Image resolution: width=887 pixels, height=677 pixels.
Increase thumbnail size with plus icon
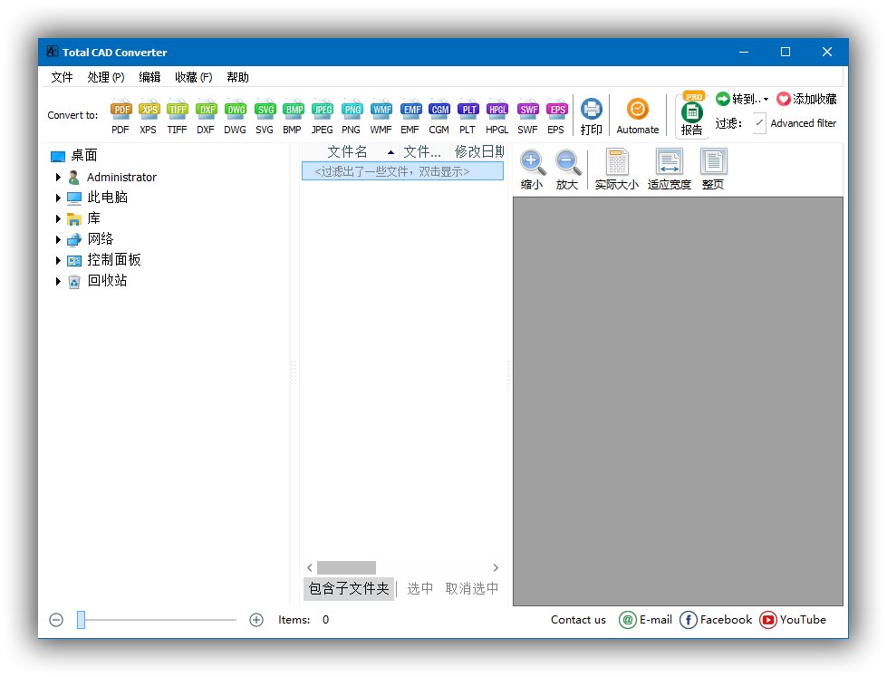pos(256,620)
